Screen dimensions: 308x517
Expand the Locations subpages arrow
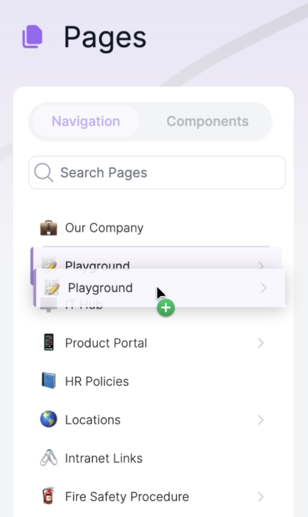click(x=261, y=420)
